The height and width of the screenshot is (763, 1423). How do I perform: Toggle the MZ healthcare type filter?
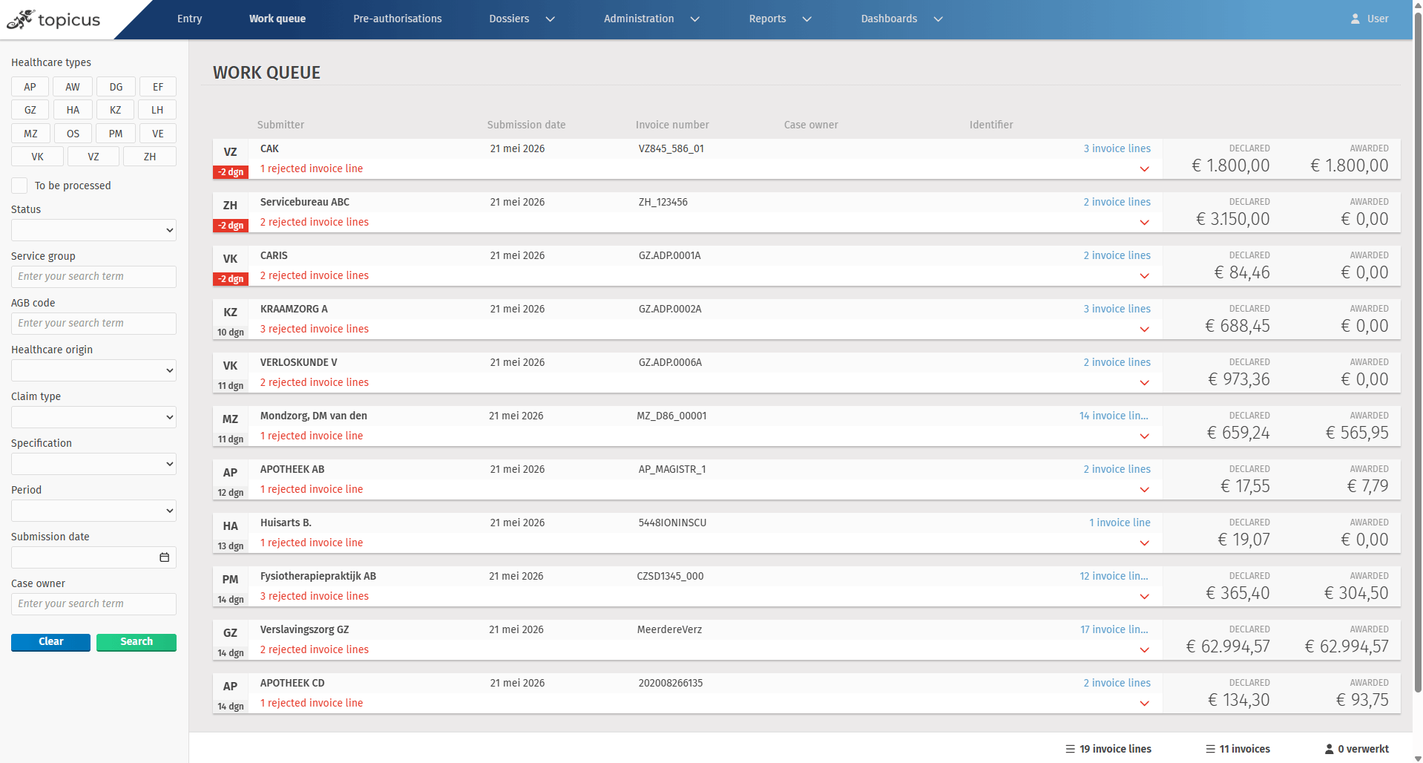(30, 134)
